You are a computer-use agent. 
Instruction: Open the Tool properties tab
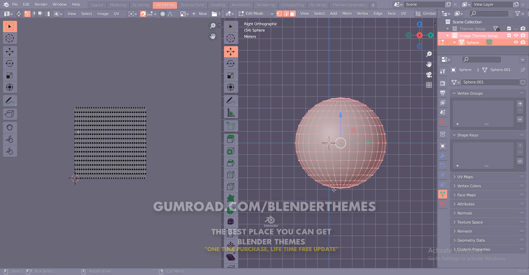(x=443, y=71)
